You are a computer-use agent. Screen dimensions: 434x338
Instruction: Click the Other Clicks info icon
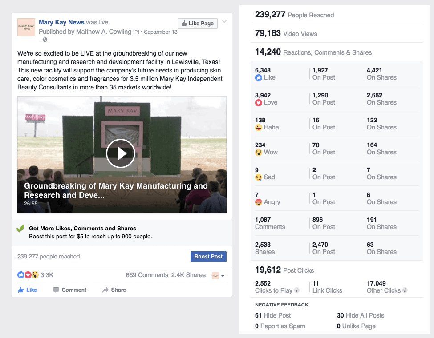click(x=405, y=290)
